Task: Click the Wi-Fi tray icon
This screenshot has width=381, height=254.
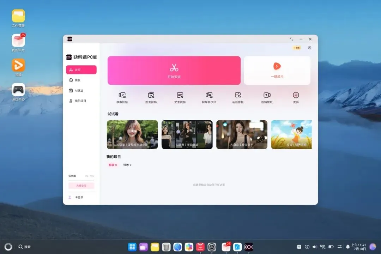Action: coord(323,247)
